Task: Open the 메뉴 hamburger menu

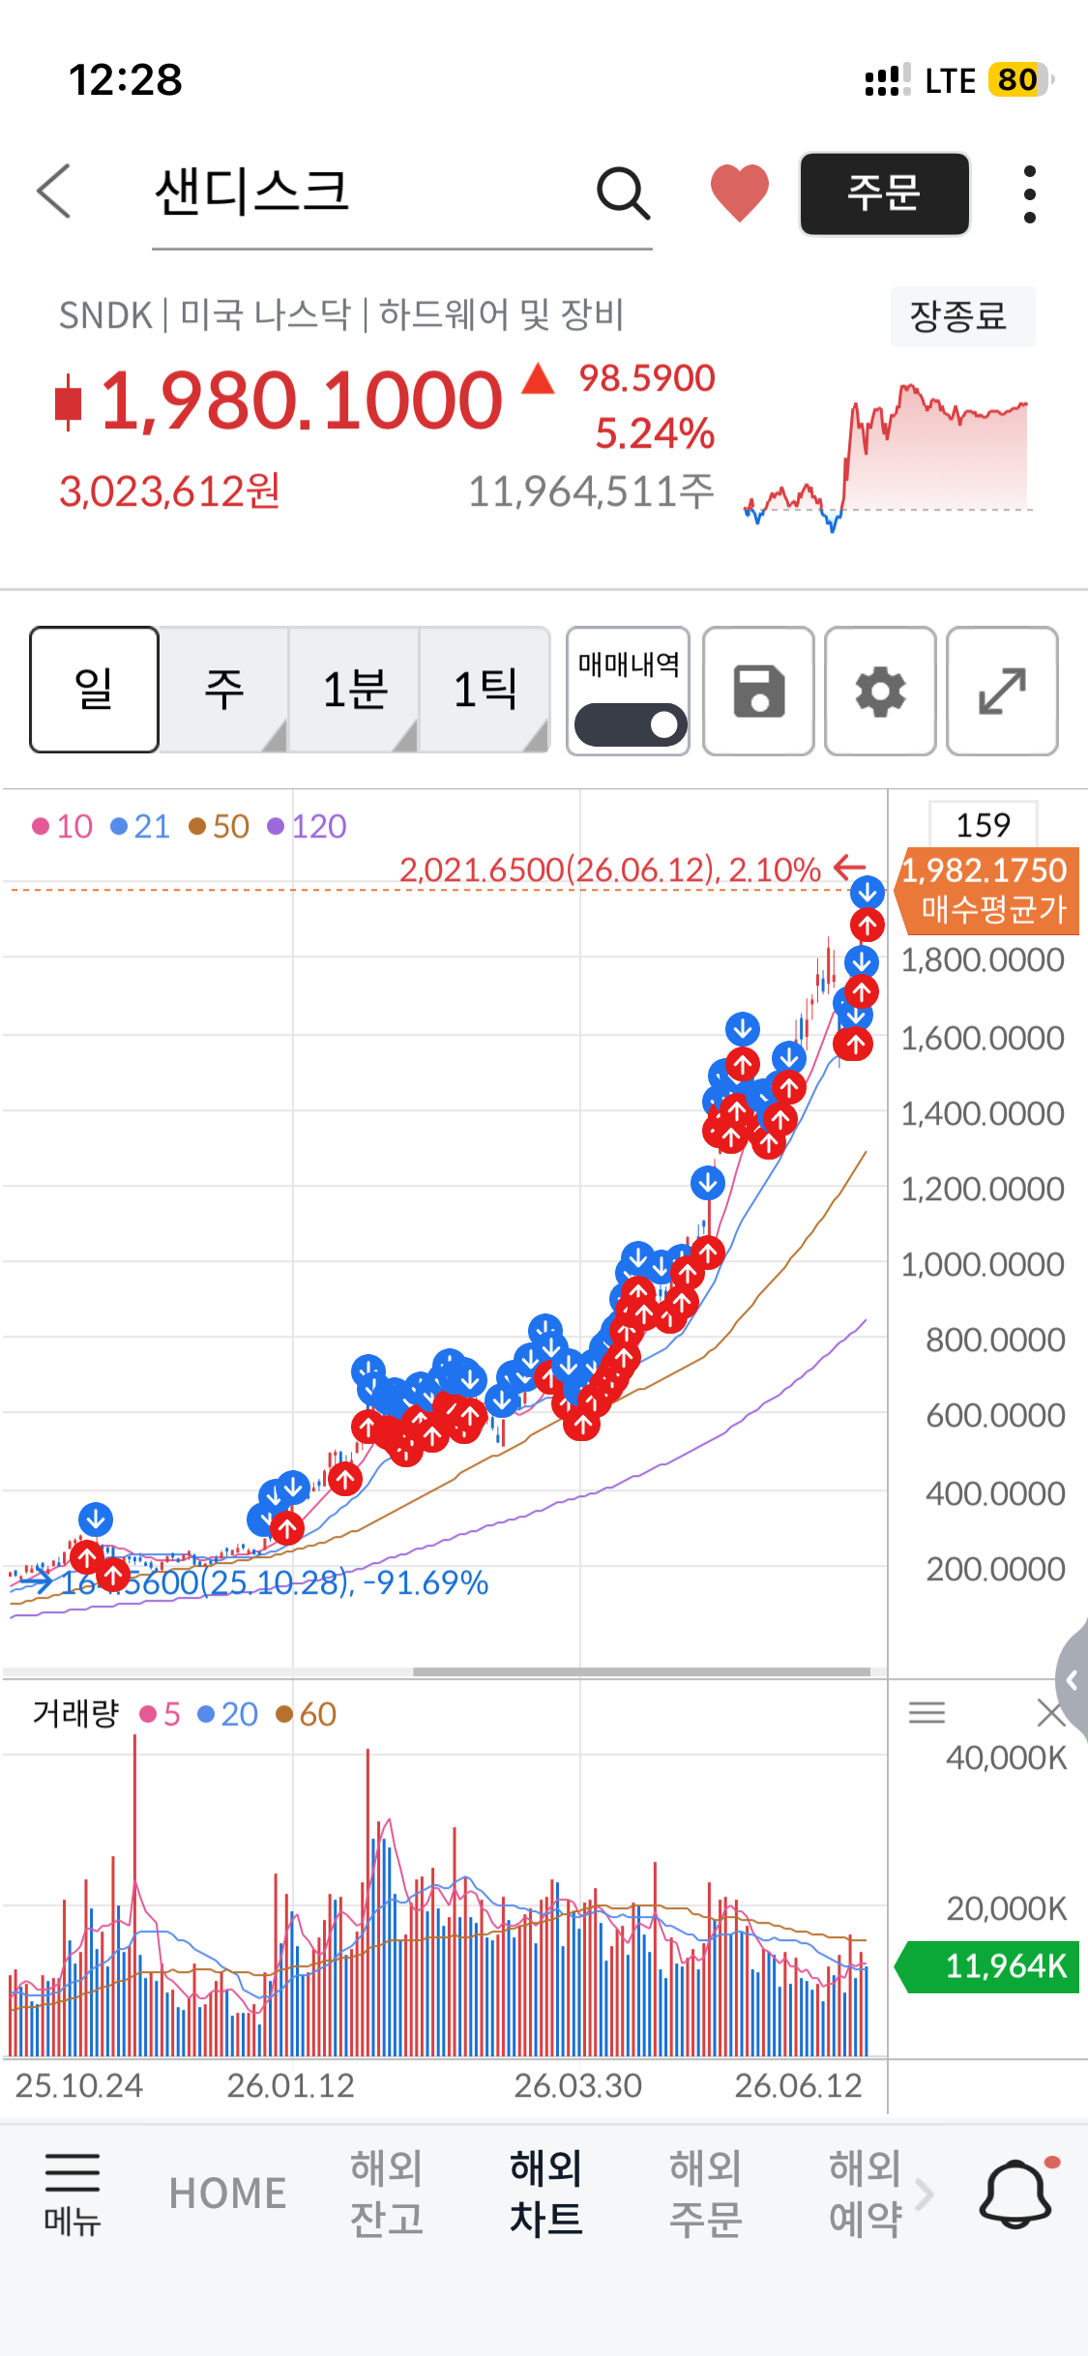Action: (73, 2195)
